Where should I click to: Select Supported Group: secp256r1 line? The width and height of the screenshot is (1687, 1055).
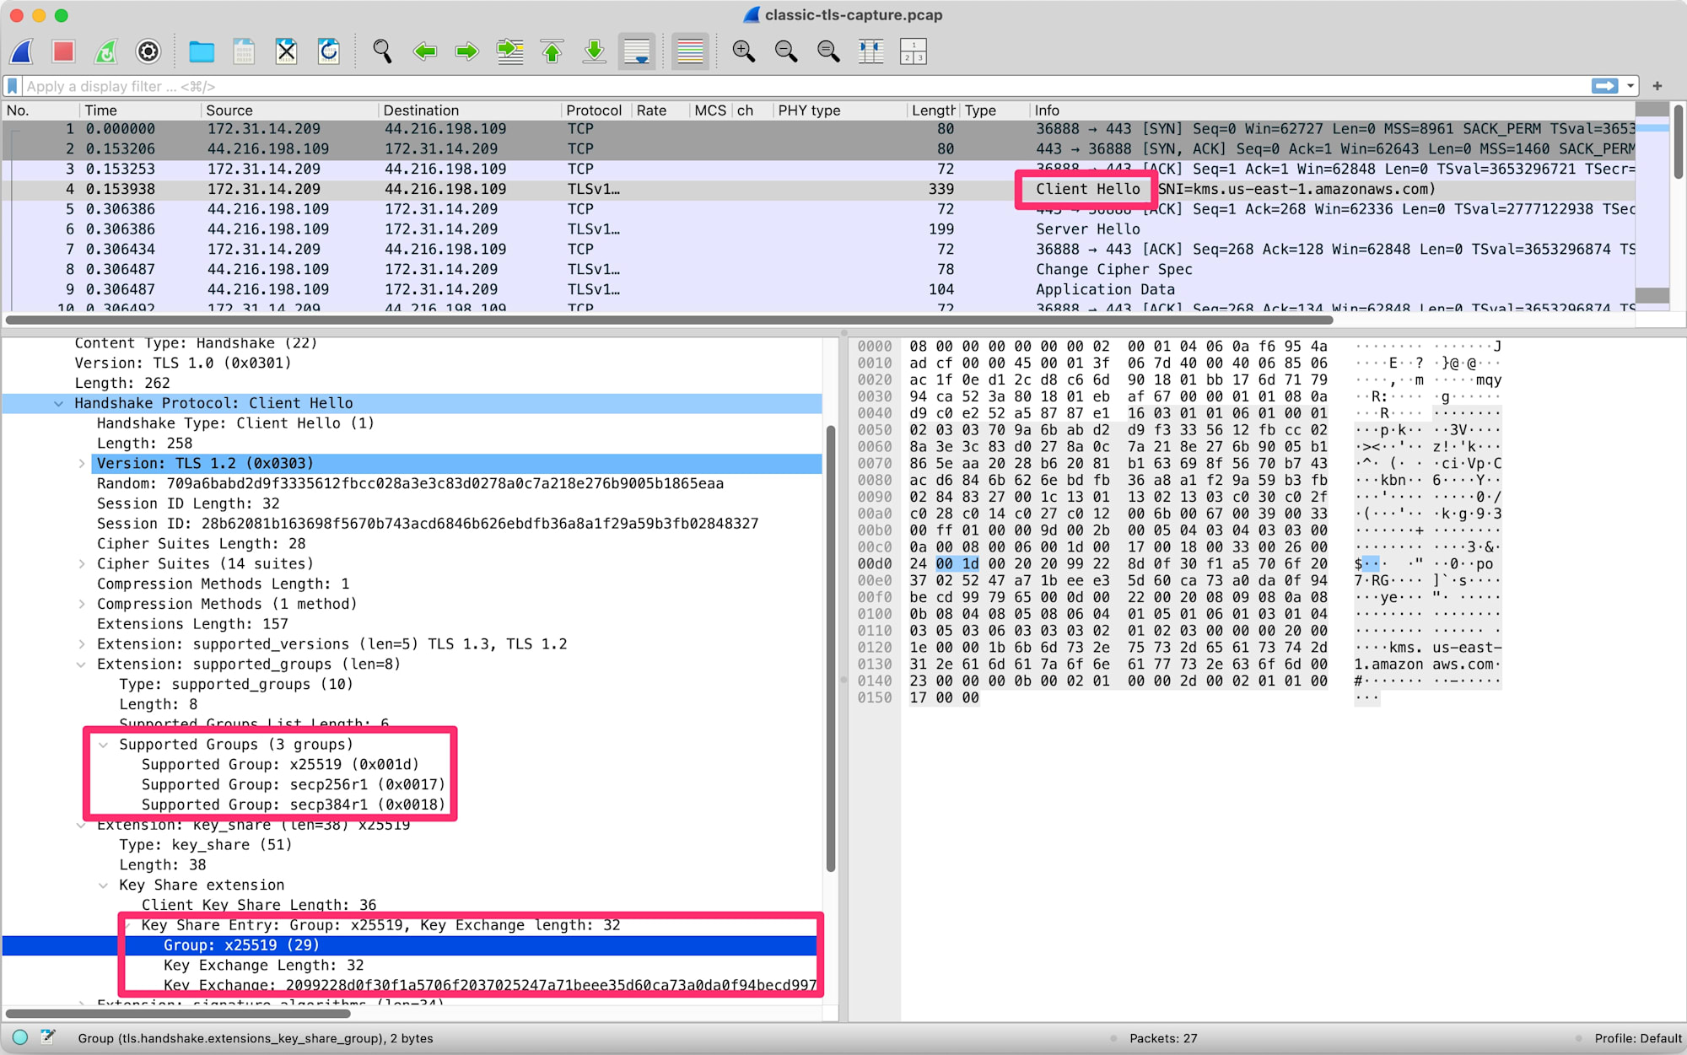coord(293,784)
